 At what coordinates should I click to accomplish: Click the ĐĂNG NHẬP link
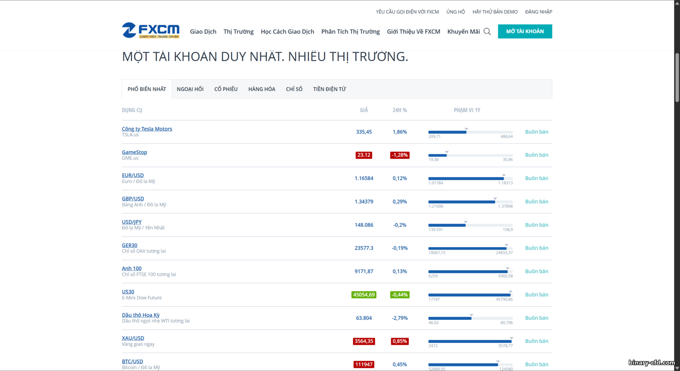pyautogui.click(x=539, y=12)
